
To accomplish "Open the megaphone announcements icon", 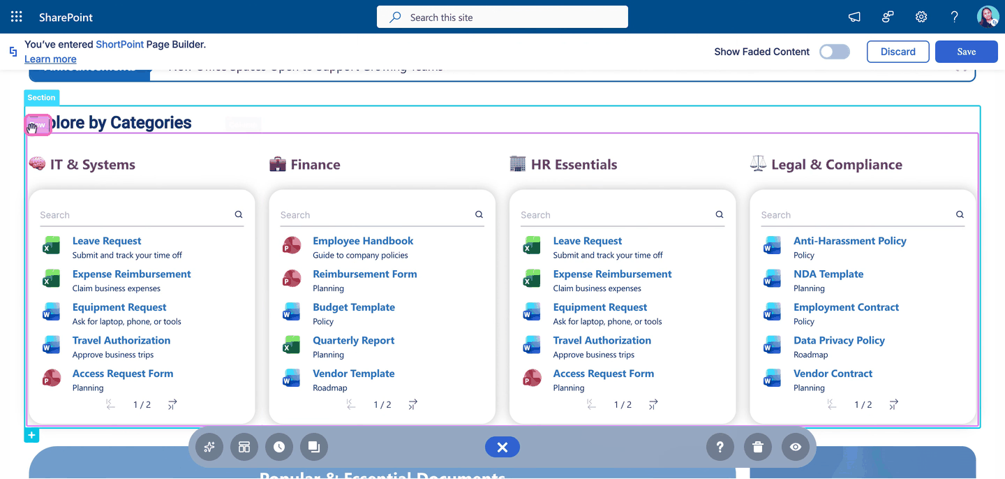I will 854,17.
